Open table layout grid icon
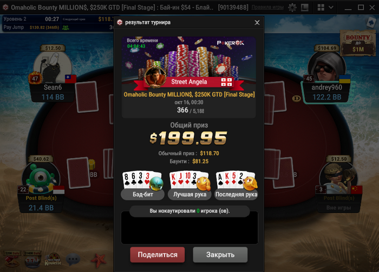This screenshot has width=379, height=272. [321, 8]
